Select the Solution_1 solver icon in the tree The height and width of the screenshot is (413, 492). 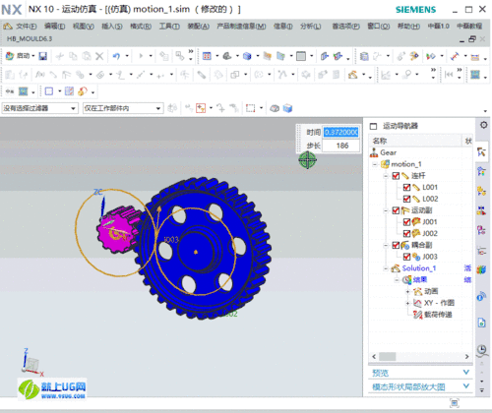click(396, 268)
